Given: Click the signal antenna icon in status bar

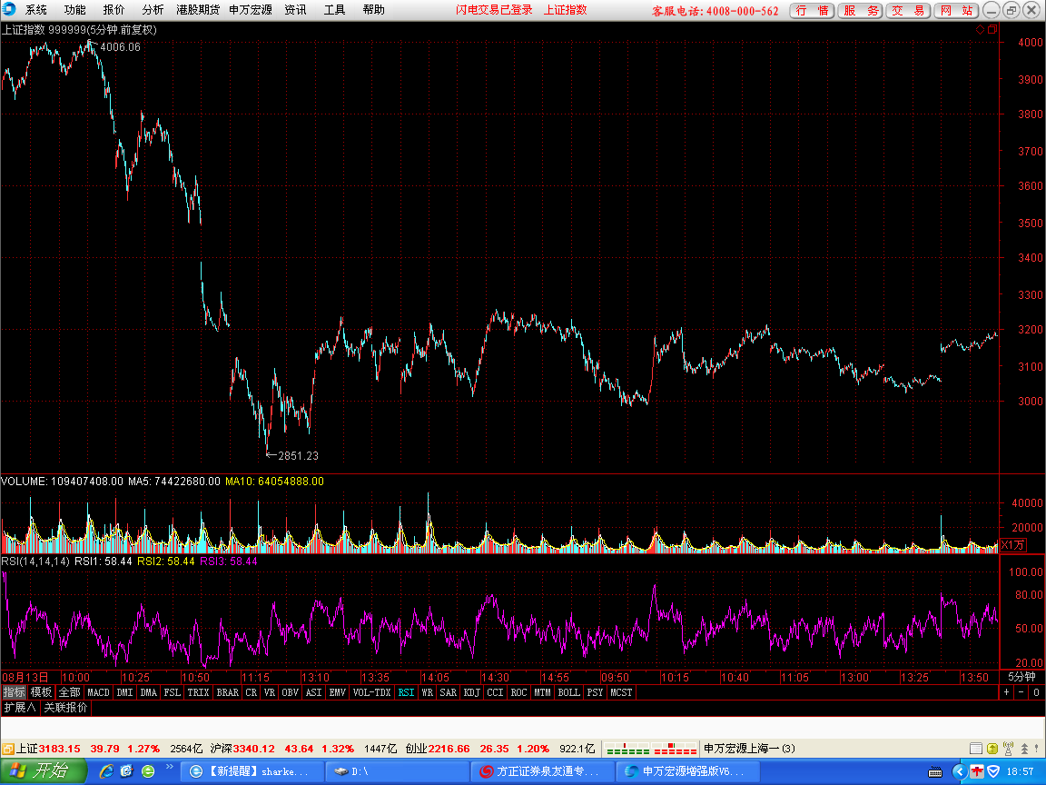Looking at the screenshot, I should tap(1009, 749).
